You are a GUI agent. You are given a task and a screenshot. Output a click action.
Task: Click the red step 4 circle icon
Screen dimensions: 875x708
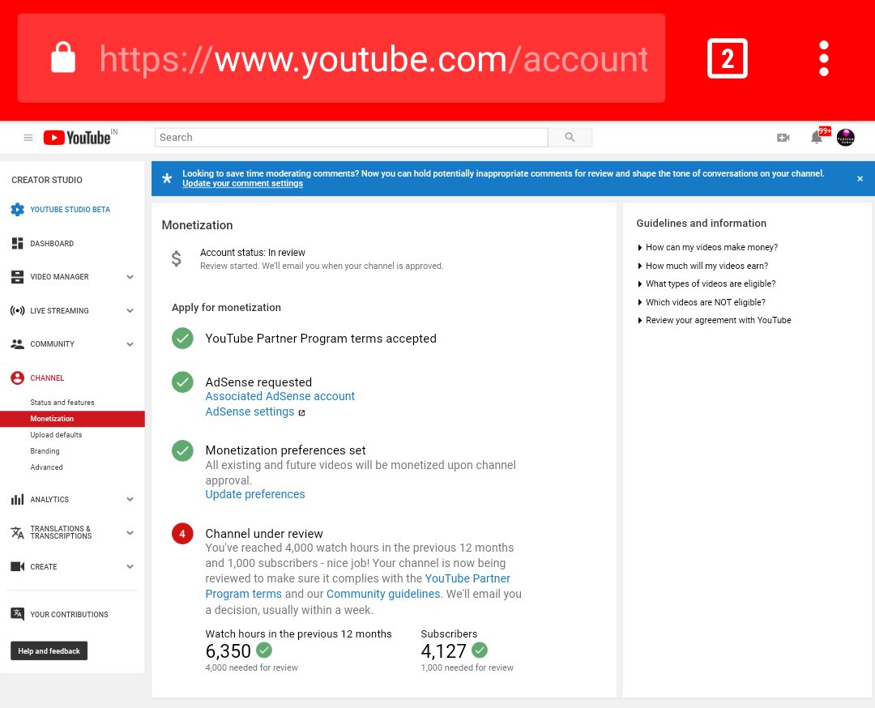(x=182, y=534)
